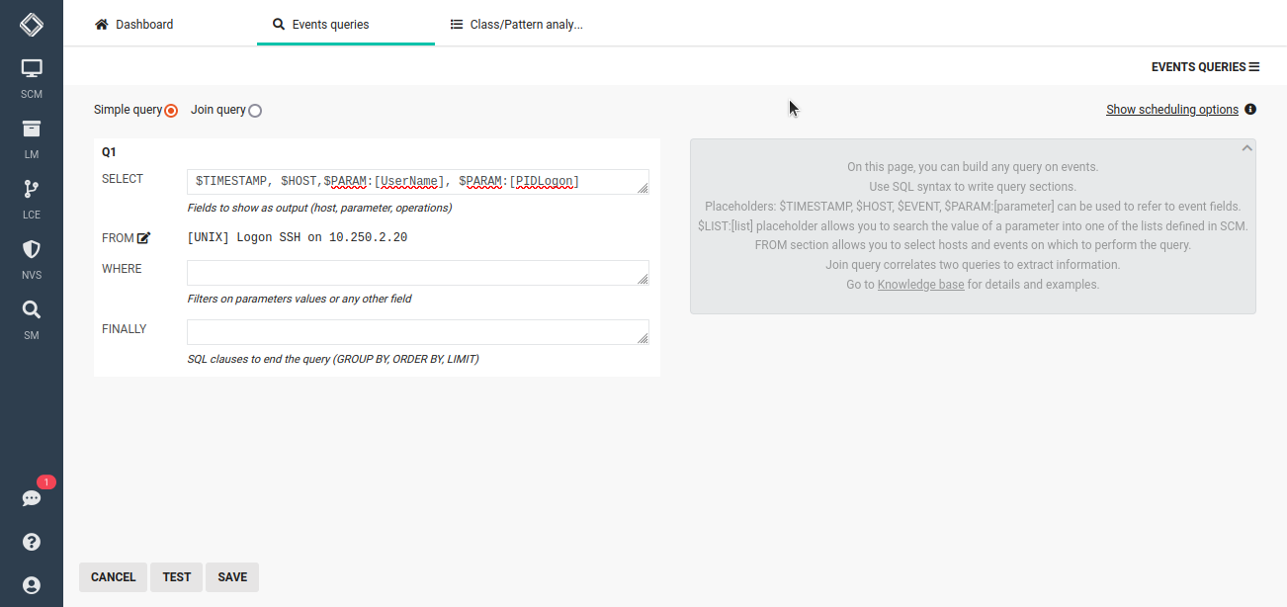Select the Join query radio button
The width and height of the screenshot is (1287, 607).
tap(255, 110)
